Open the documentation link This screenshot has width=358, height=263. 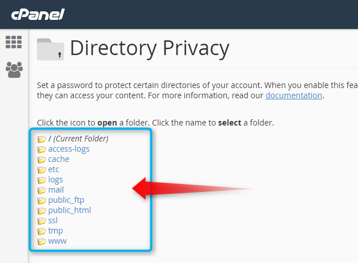(x=294, y=95)
